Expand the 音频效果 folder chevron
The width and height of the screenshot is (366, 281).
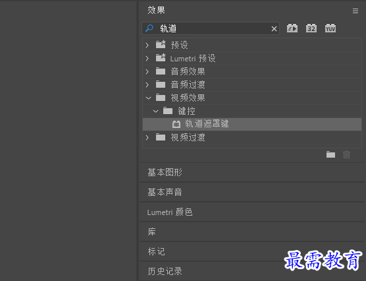[x=147, y=72]
